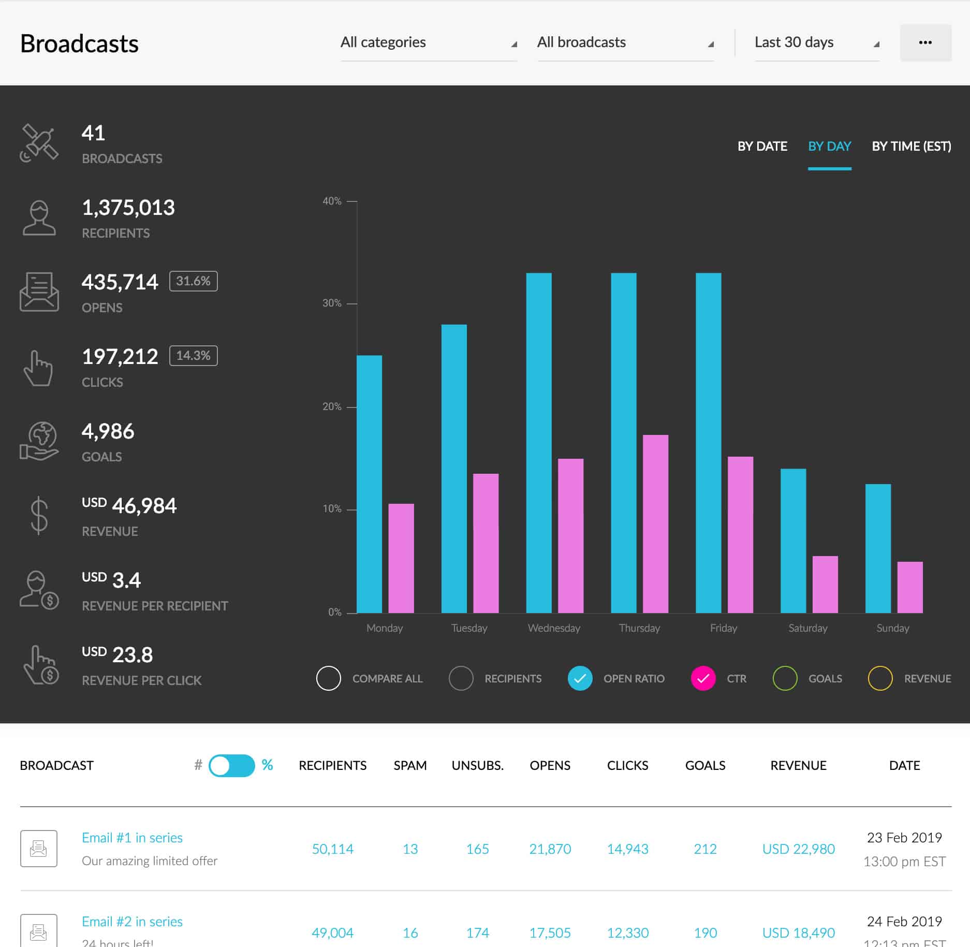Click the Opens envelope icon
This screenshot has height=947, width=970.
point(39,292)
